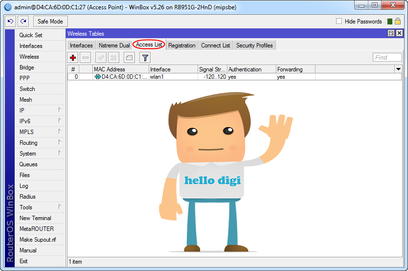The height and width of the screenshot is (271, 408).
Task: Expand the System submenu
Action: click(60, 153)
